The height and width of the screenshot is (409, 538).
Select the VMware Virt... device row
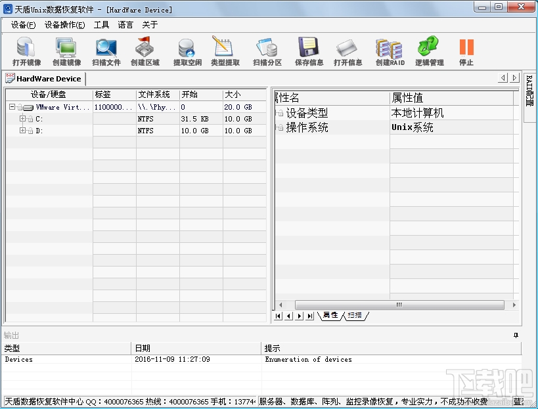[x=136, y=107]
